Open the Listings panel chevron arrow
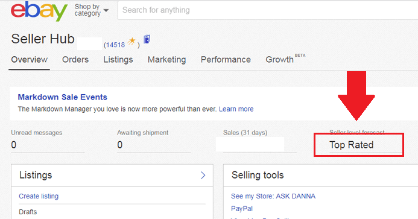 coord(203,175)
